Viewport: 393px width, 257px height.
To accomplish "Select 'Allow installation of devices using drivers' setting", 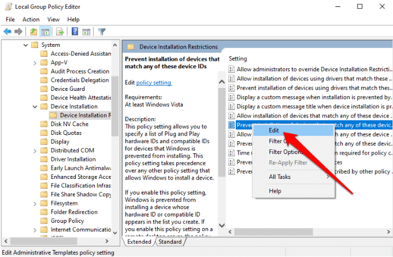I will click(x=314, y=79).
